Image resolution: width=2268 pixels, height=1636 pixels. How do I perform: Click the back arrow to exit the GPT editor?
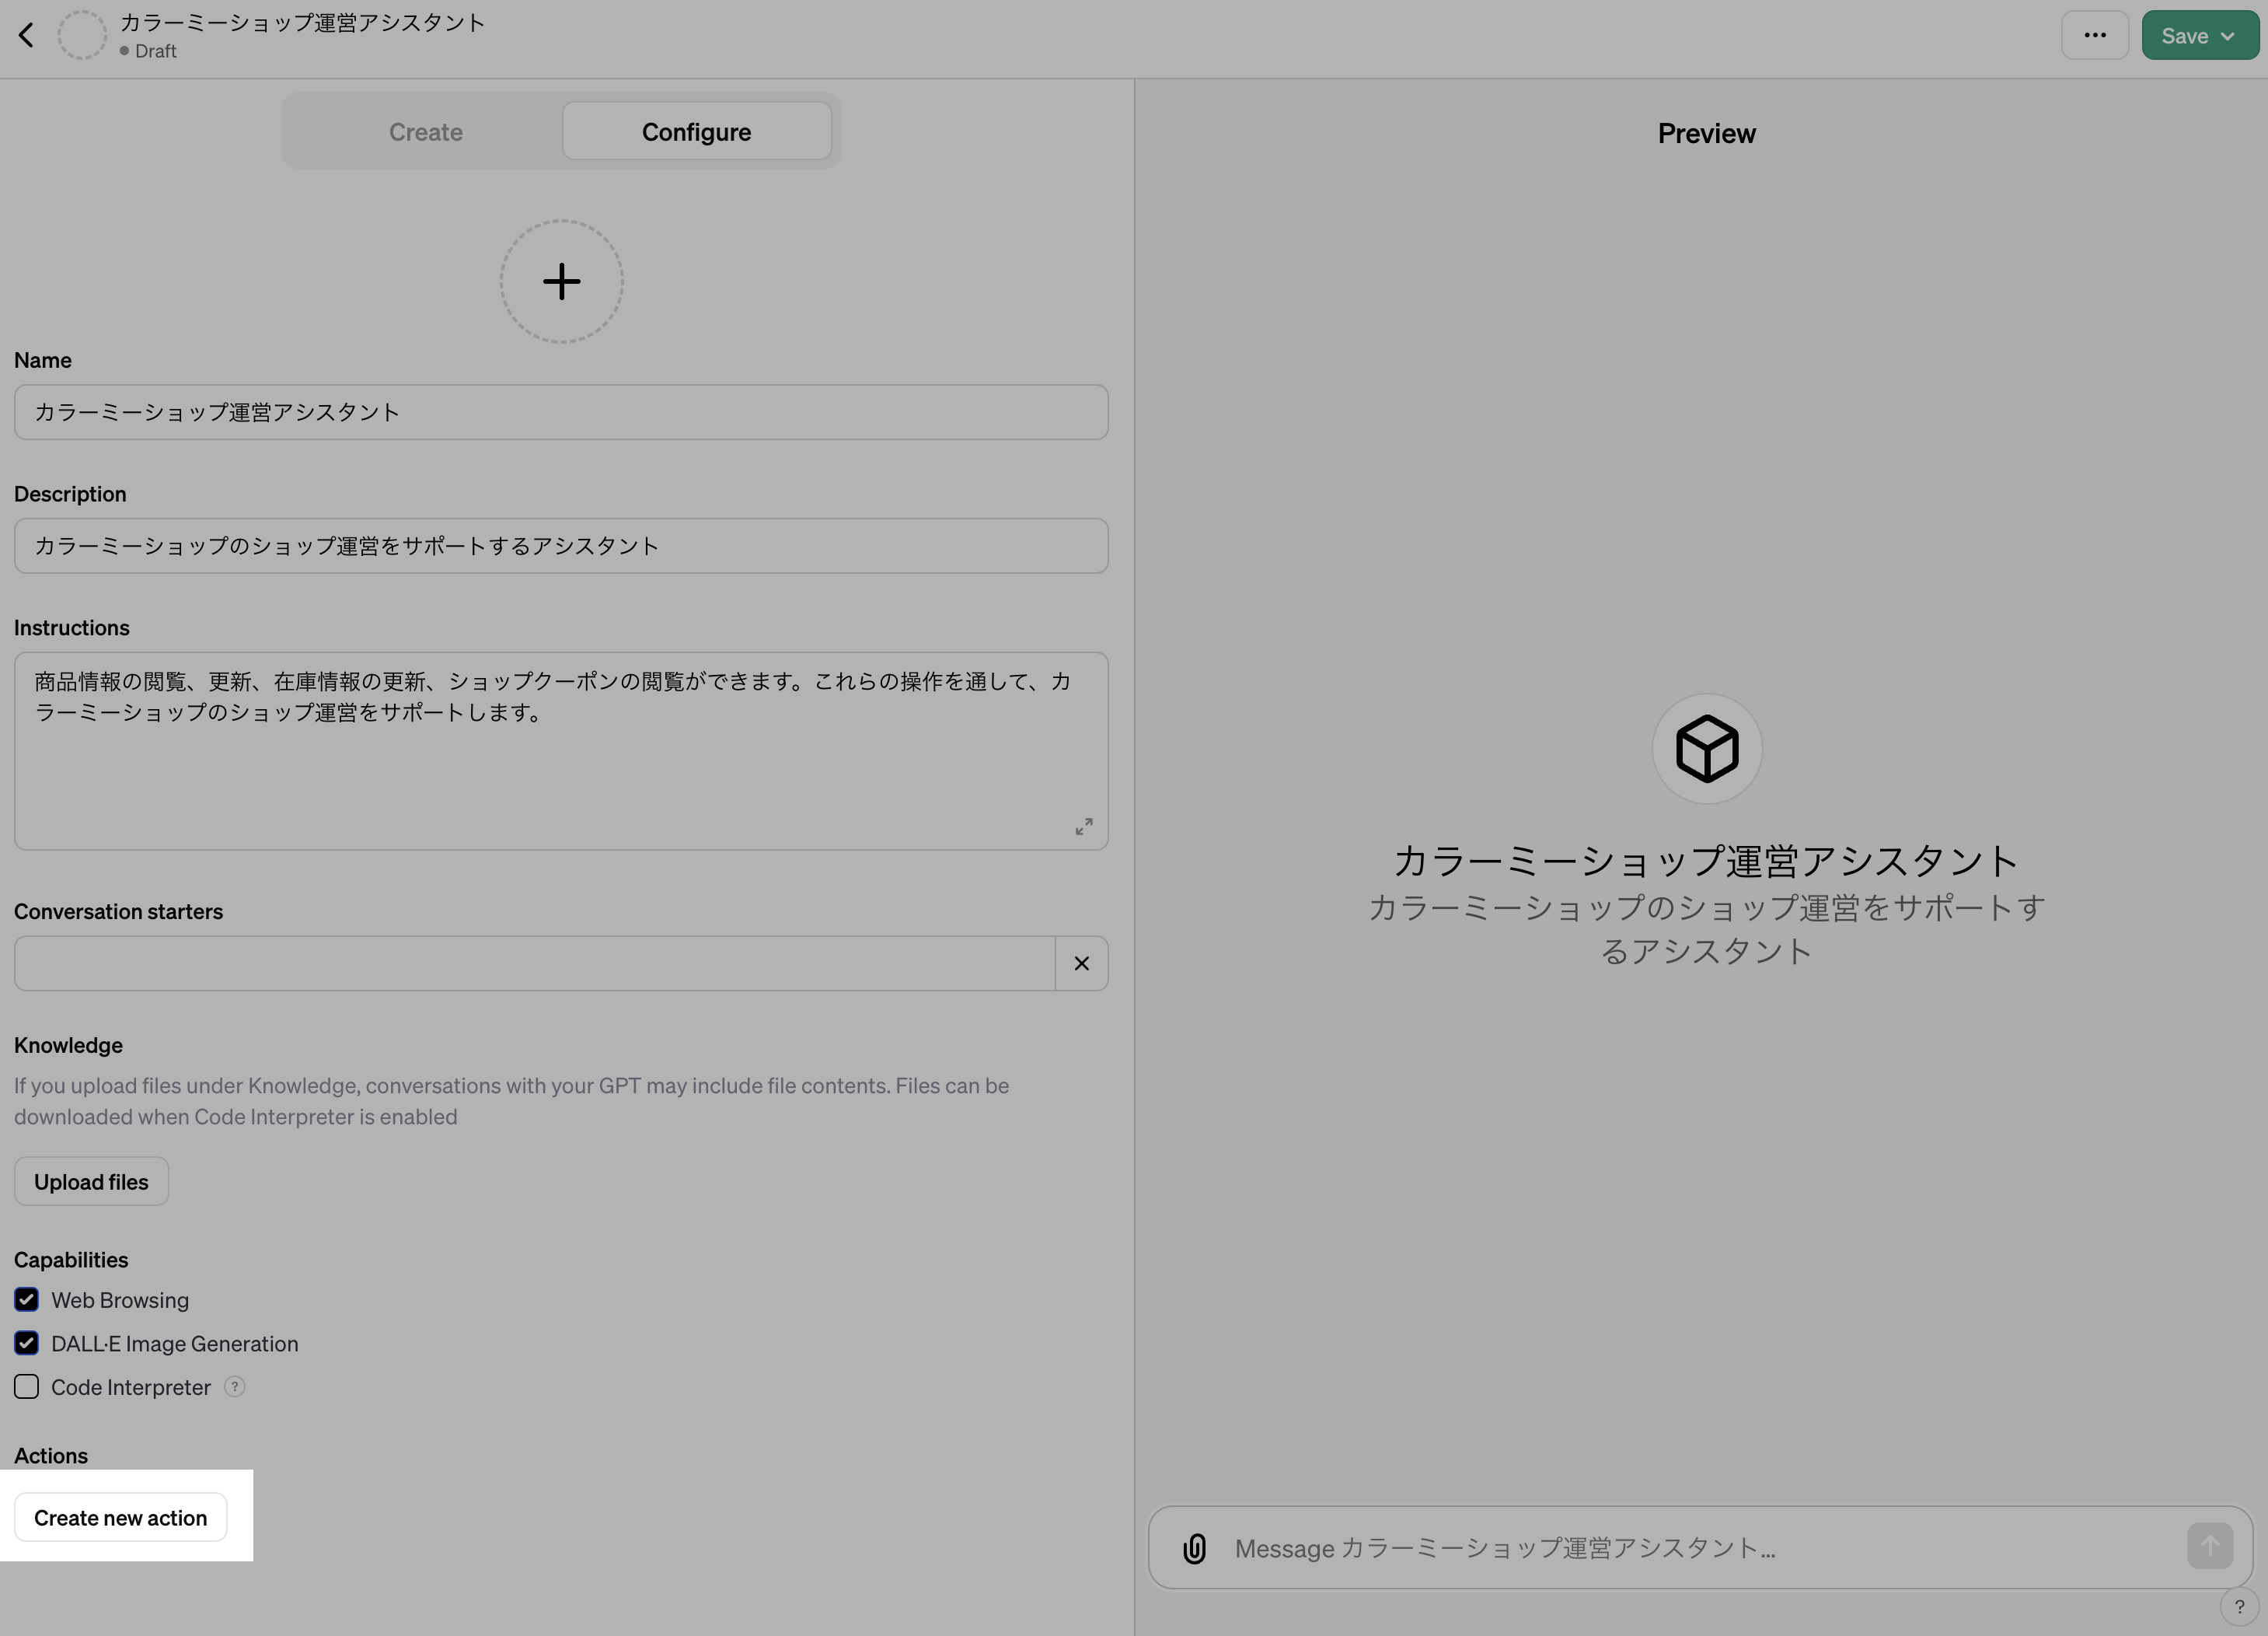[27, 34]
